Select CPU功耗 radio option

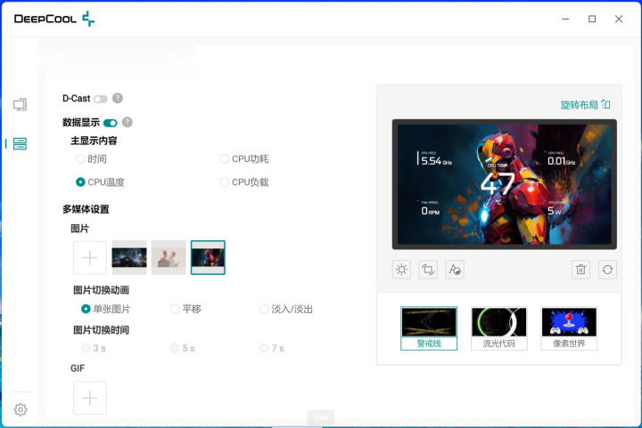[x=244, y=158]
